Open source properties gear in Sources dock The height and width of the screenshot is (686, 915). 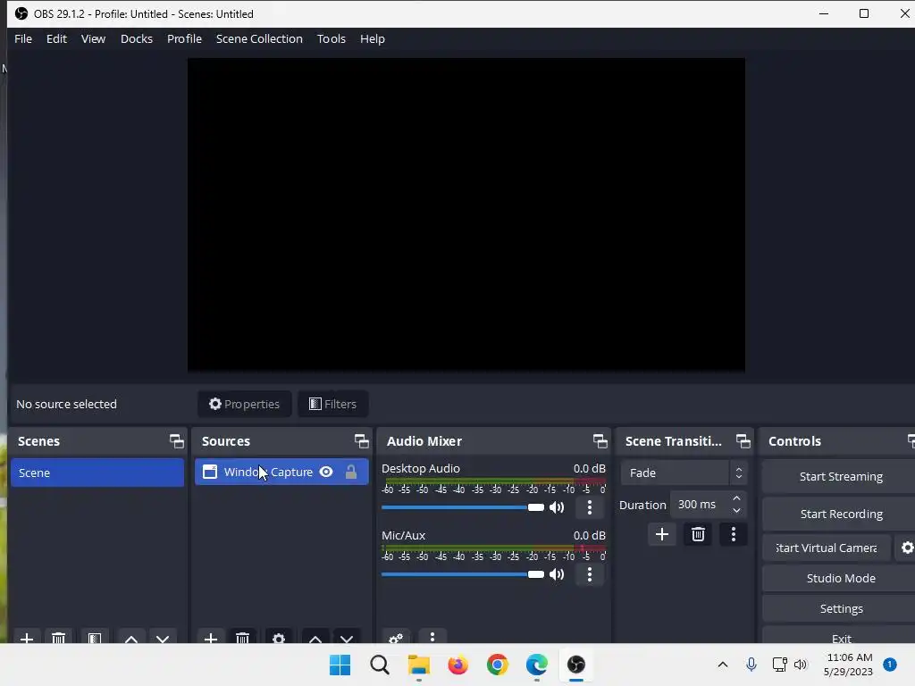[x=279, y=638]
